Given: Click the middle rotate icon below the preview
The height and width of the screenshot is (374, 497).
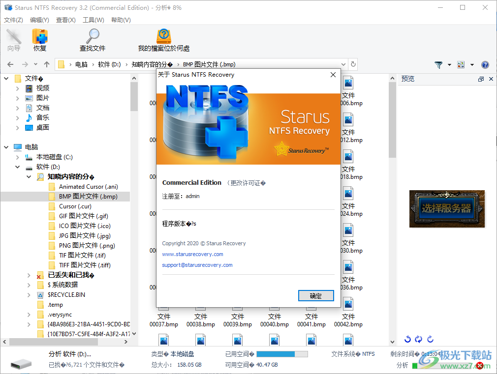Looking at the screenshot, I should (419, 339).
